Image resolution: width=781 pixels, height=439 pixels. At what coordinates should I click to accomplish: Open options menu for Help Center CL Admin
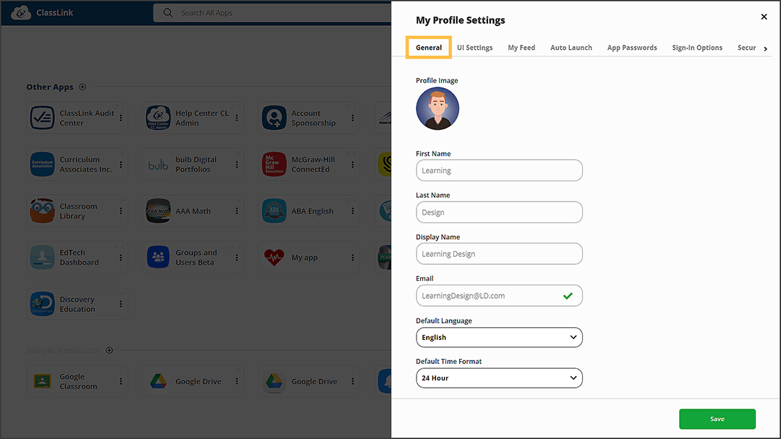click(x=236, y=118)
